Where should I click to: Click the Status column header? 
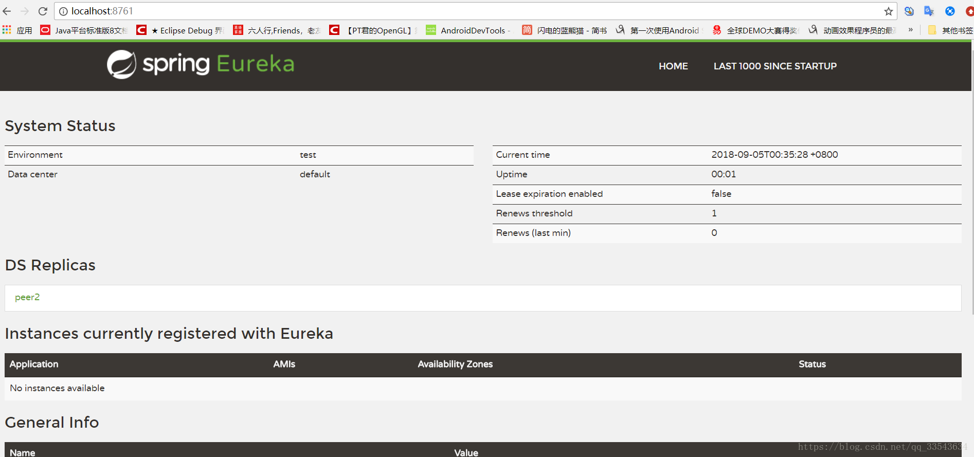click(x=812, y=364)
